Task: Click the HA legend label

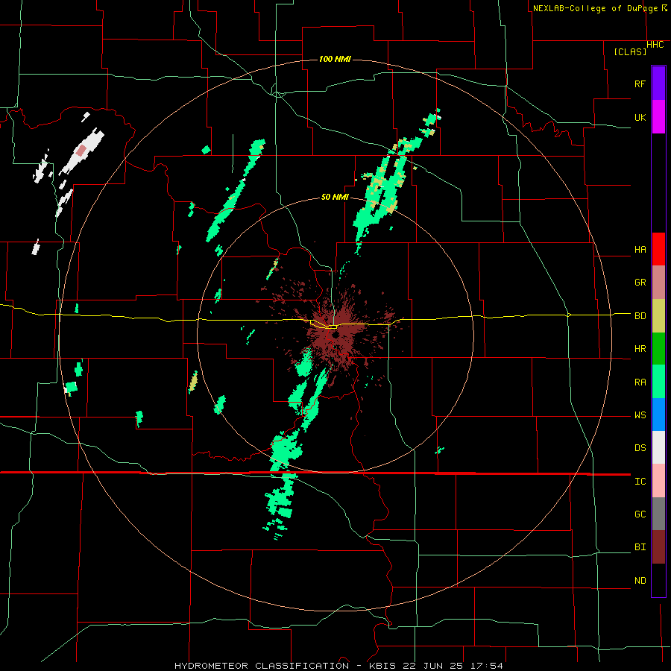Action: point(640,250)
